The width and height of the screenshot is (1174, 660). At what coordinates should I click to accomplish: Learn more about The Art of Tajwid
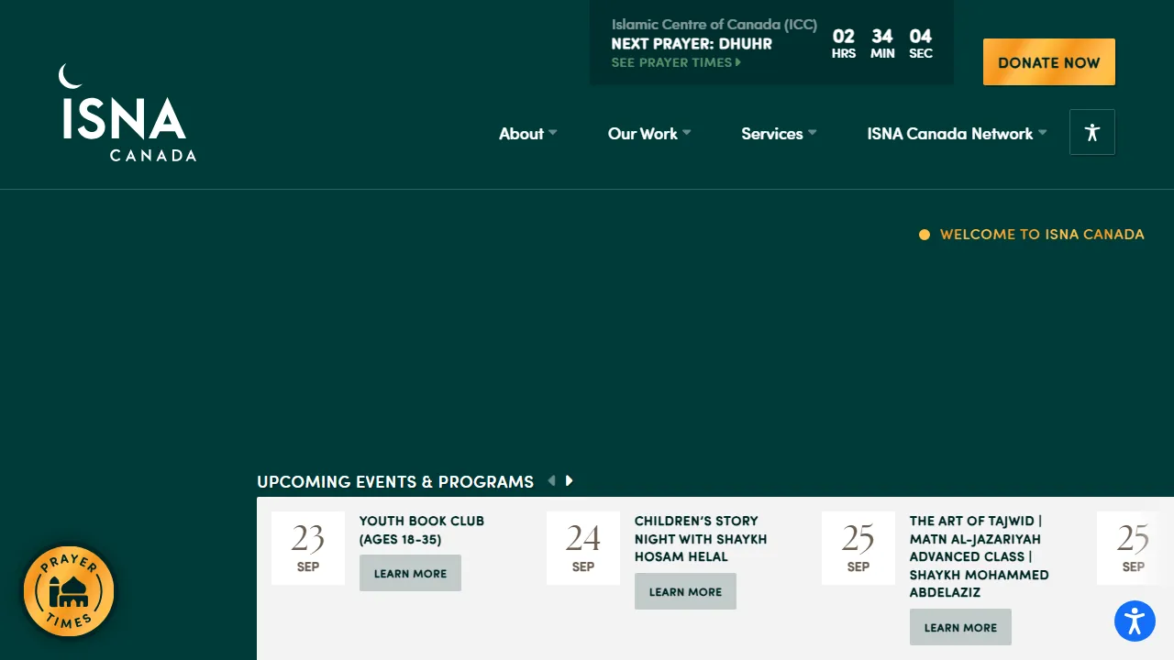point(960,627)
